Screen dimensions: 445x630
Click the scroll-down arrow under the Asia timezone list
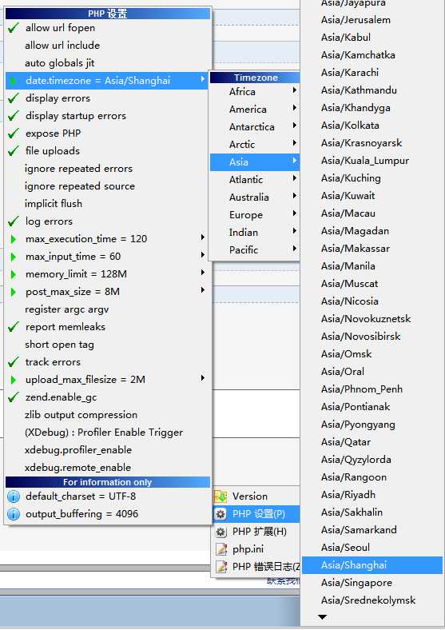coord(322,616)
